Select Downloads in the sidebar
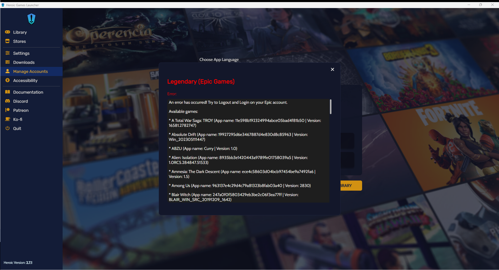Image resolution: width=499 pixels, height=270 pixels. (x=24, y=62)
